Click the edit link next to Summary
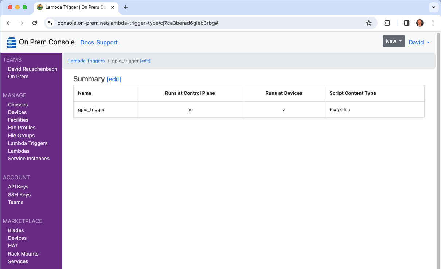The image size is (441, 269). click(x=114, y=79)
